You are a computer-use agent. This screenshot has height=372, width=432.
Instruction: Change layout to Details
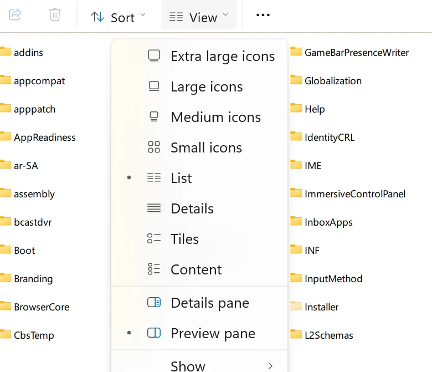[x=199, y=208]
